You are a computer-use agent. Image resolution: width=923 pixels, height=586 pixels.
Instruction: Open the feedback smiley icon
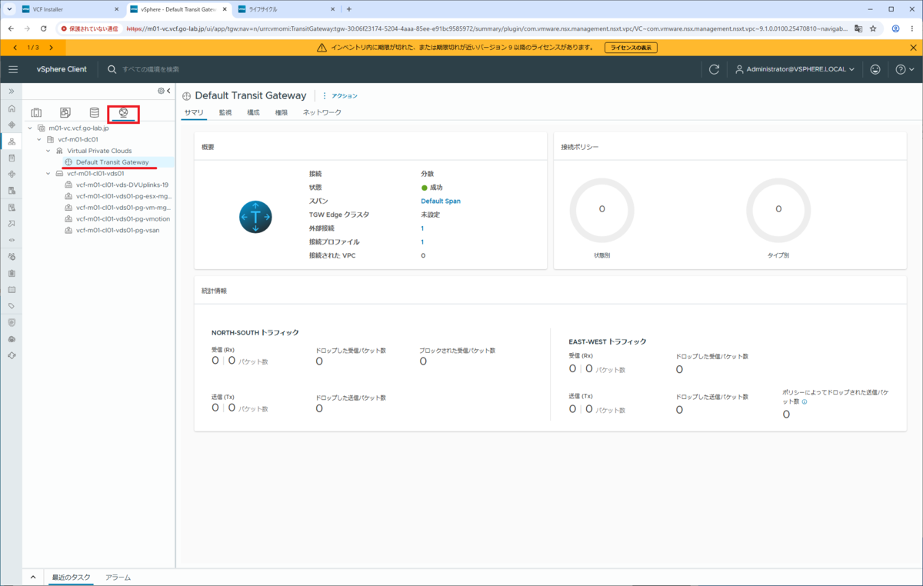pos(875,69)
